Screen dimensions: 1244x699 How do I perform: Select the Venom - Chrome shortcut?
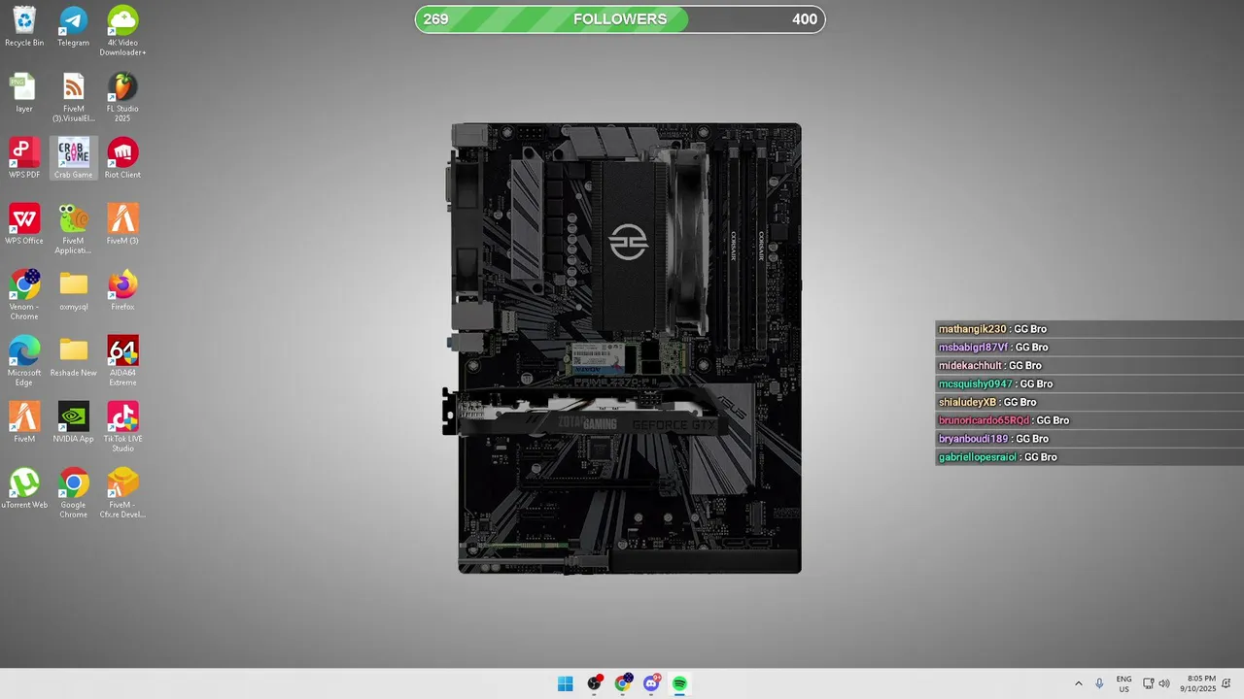pyautogui.click(x=24, y=295)
